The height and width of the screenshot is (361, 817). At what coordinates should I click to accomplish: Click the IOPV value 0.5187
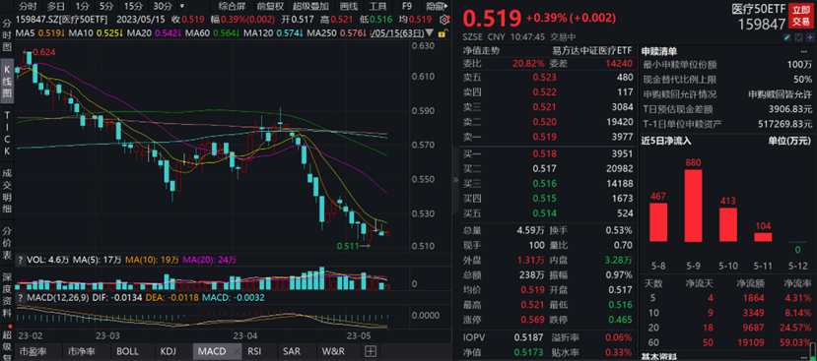point(527,337)
